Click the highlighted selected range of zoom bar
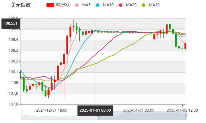The width and height of the screenshot is (206, 123). point(141,115)
